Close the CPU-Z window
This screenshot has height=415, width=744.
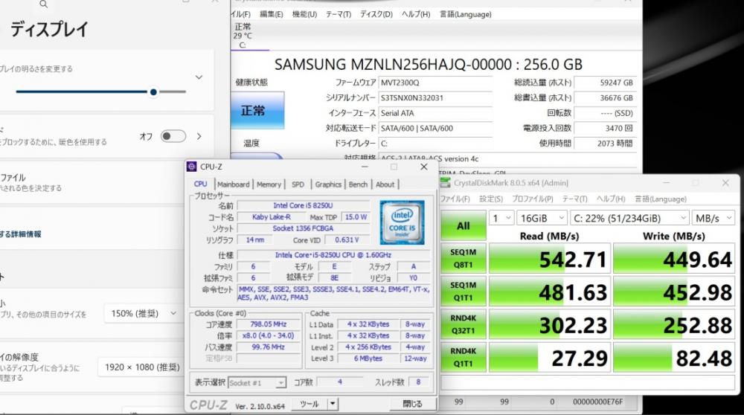click(424, 167)
